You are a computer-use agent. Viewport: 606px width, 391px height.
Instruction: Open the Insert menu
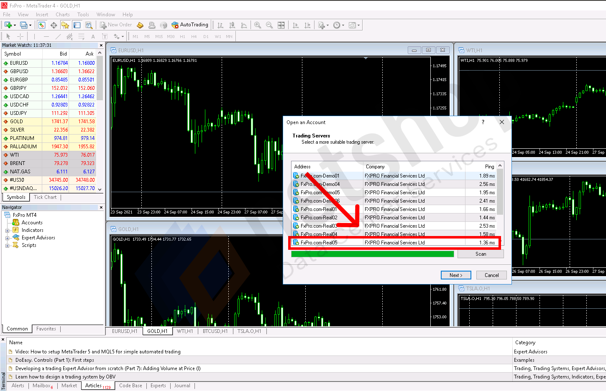(x=42, y=15)
